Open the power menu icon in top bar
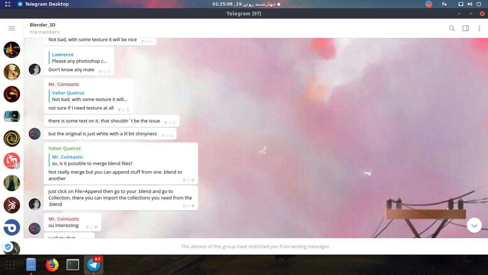Viewport: 488px width, 275px height. click(x=478, y=4)
